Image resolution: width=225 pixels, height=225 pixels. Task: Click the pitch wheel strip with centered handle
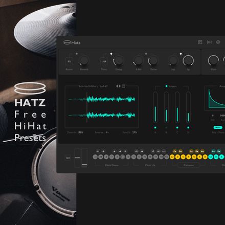click(x=77, y=157)
